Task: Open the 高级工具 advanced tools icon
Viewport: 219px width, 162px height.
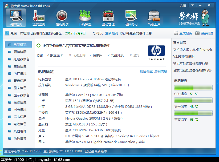Action: point(154,18)
